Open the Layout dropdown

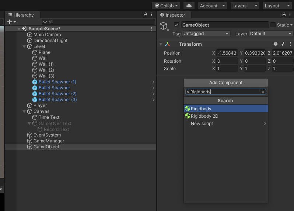tap(277, 6)
